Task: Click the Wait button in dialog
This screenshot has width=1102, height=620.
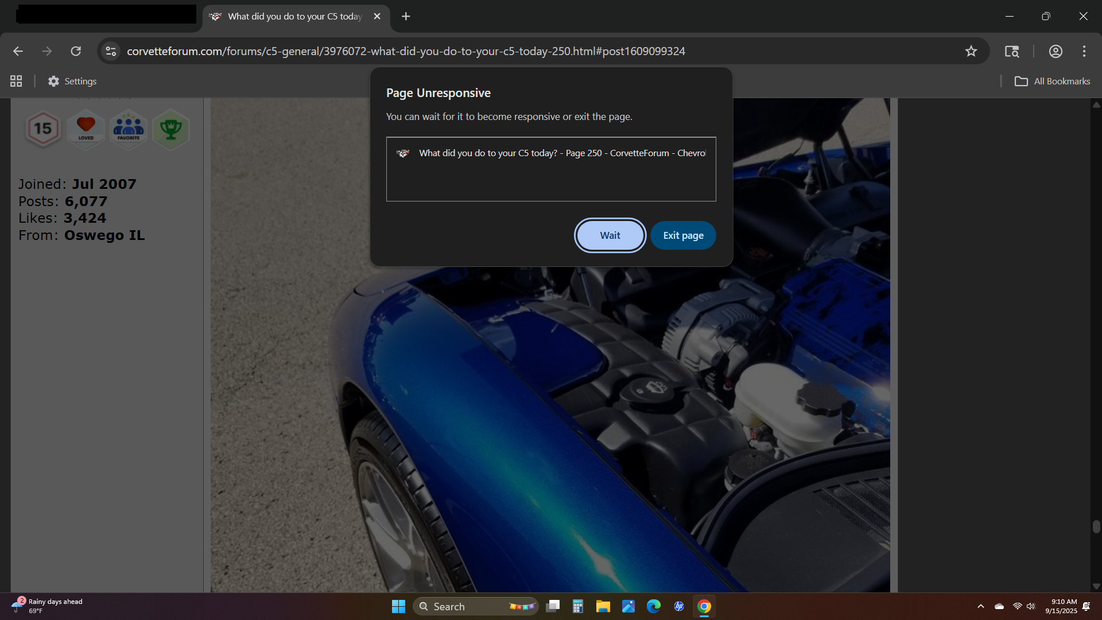Action: coord(610,235)
